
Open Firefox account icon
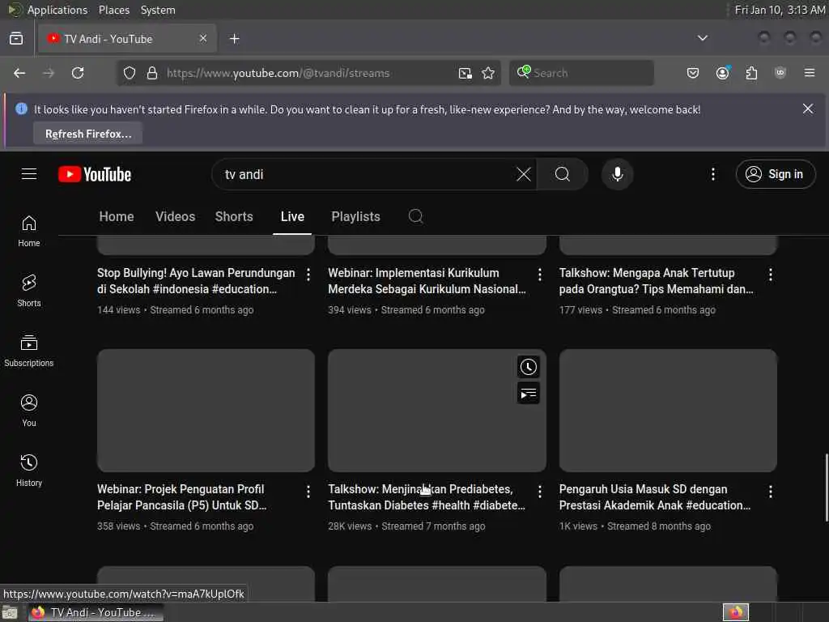722,73
